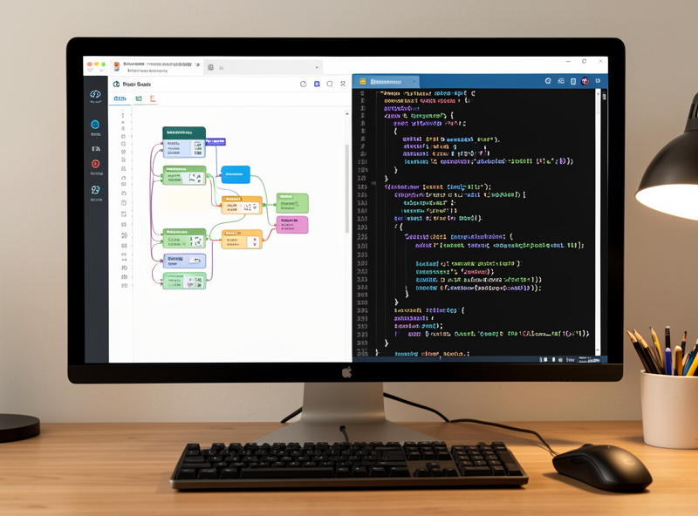This screenshot has height=516, width=698.
Task: Click the blue square icon in graph panel header
Action: pos(317,84)
